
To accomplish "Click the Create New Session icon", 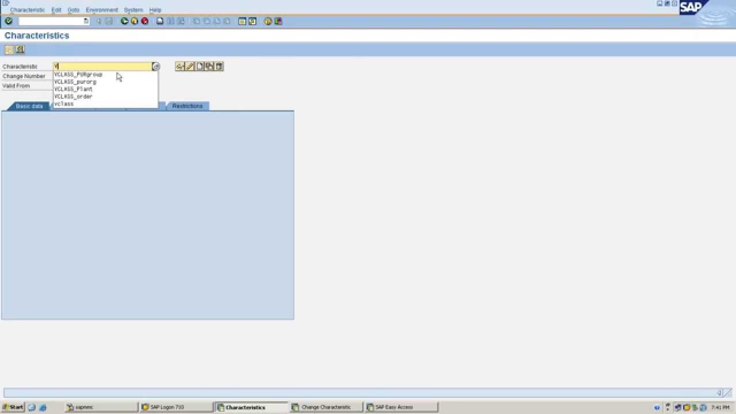I will pyautogui.click(x=242, y=21).
